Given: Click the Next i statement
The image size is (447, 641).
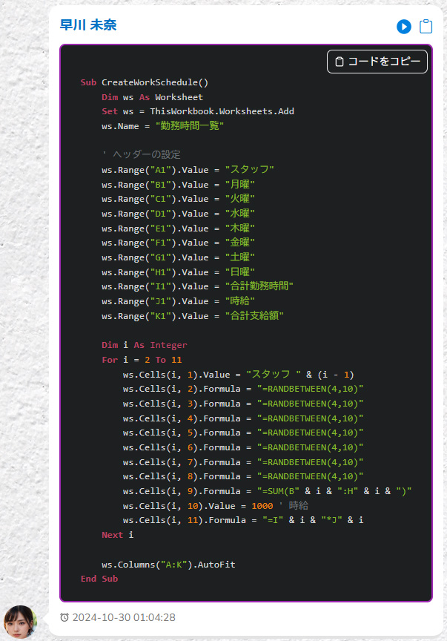Looking at the screenshot, I should [117, 535].
